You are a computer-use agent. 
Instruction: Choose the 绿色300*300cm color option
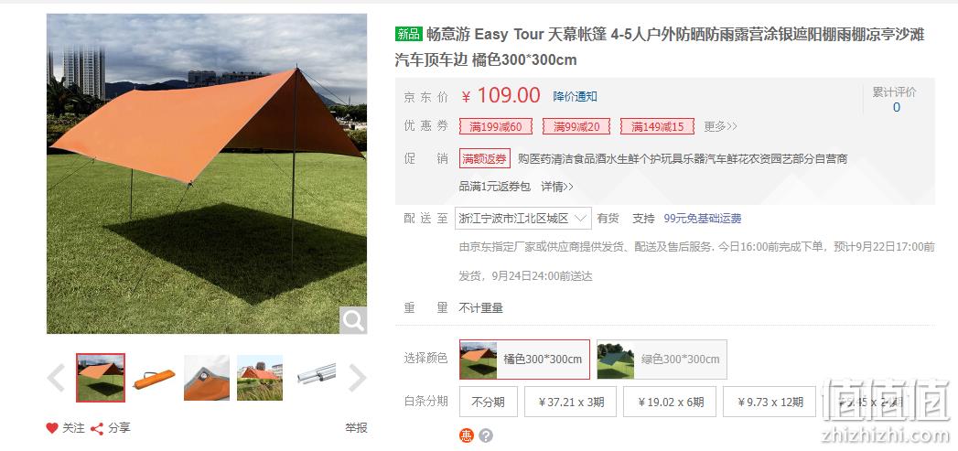coord(662,360)
